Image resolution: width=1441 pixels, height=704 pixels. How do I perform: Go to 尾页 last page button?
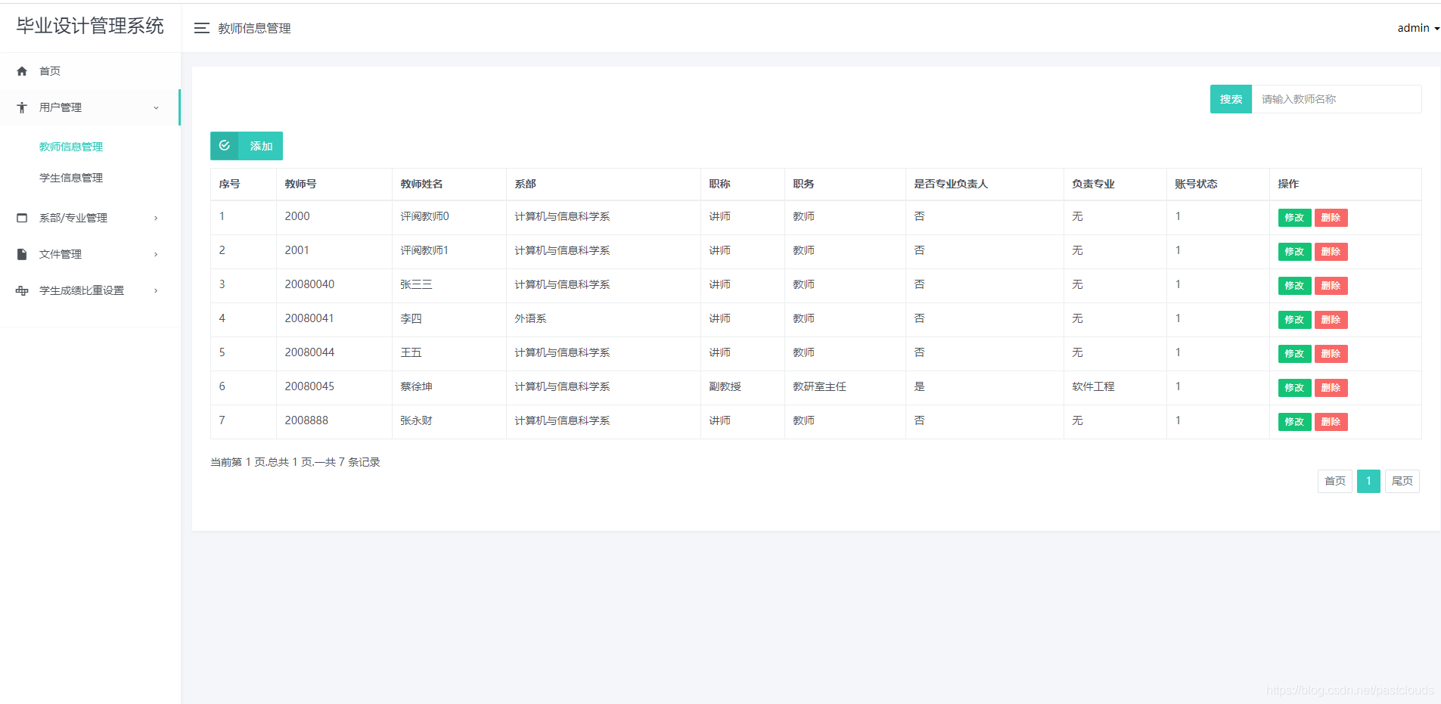pos(1402,481)
